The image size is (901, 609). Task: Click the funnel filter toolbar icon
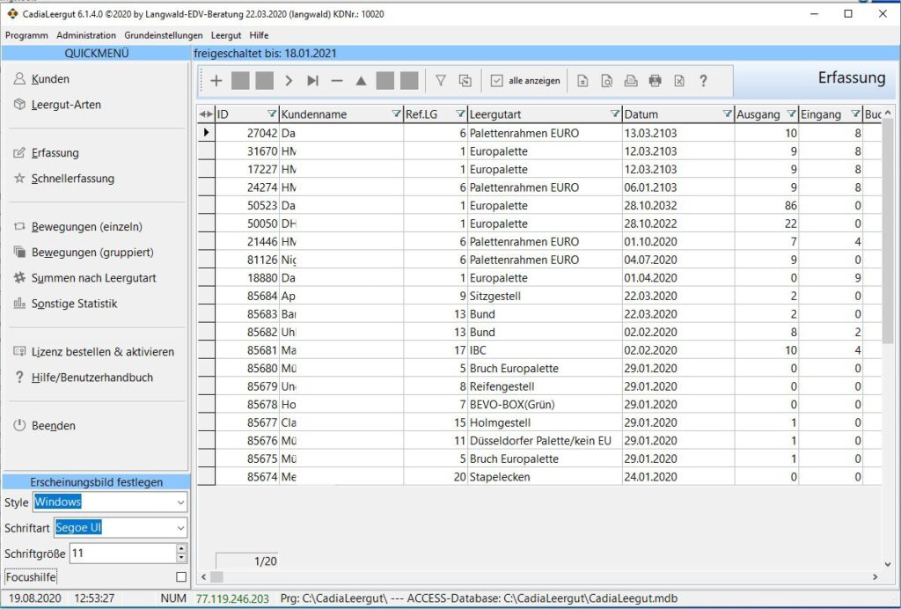(x=441, y=81)
